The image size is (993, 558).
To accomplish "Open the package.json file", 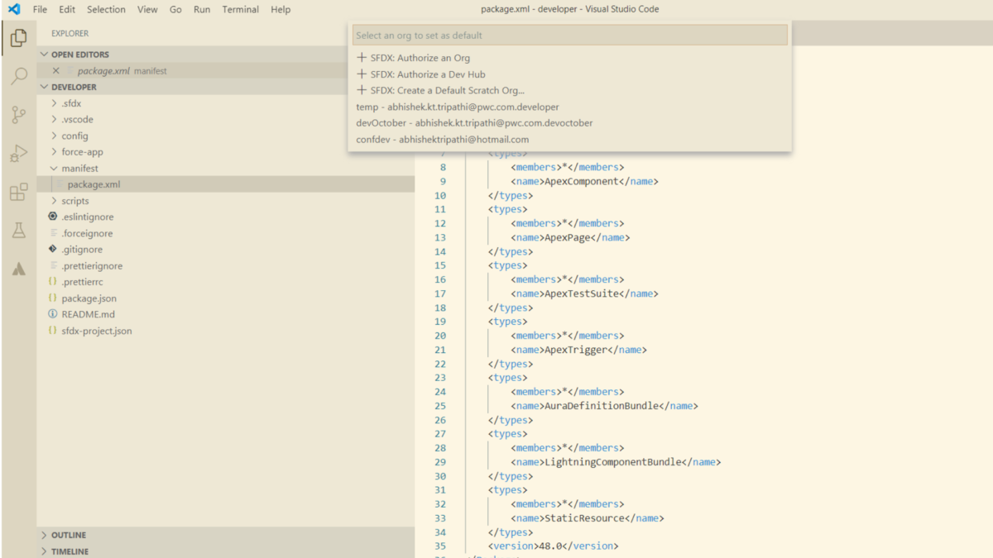I will (226, 298).
